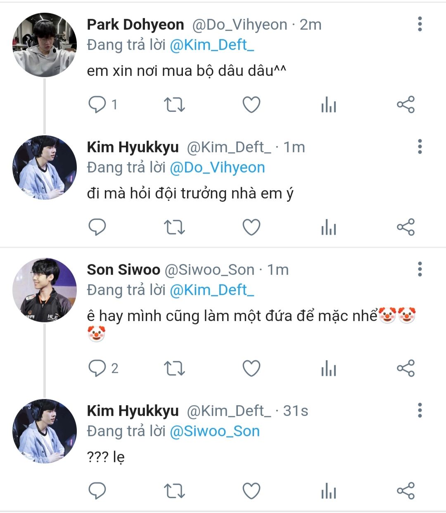
Task: Retweet Kim Hyukkyu's reply about đội trưởng
Action: pyautogui.click(x=174, y=227)
